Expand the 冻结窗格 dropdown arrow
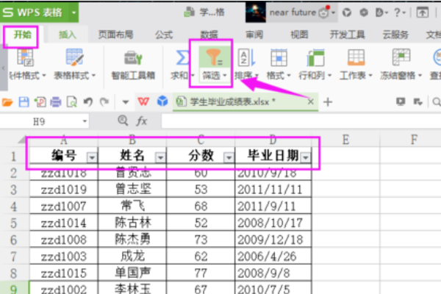The height and width of the screenshot is (294, 441). (420, 76)
